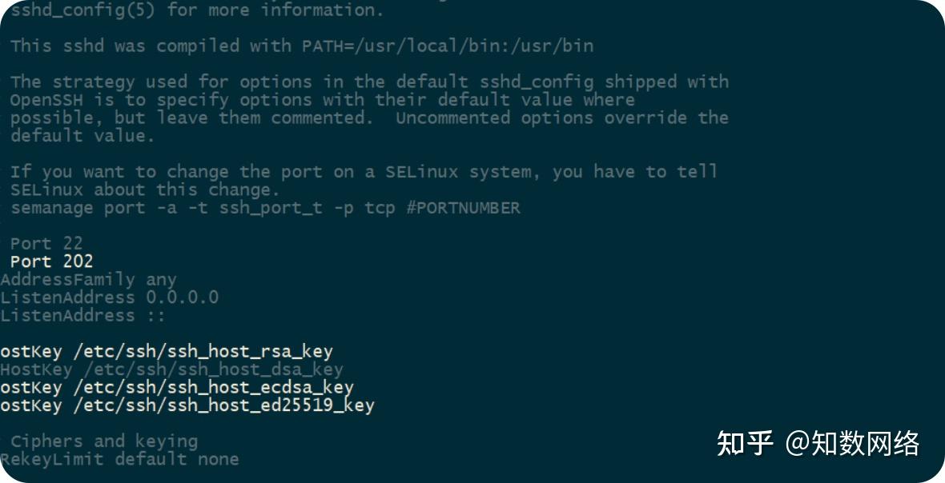Click the "RekeyLimit default none" line

pos(119,459)
